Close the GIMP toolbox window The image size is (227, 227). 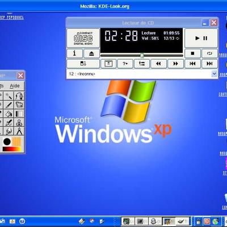tap(20, 75)
